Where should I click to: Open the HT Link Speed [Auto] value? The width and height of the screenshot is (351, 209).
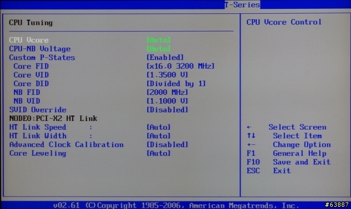[158, 127]
